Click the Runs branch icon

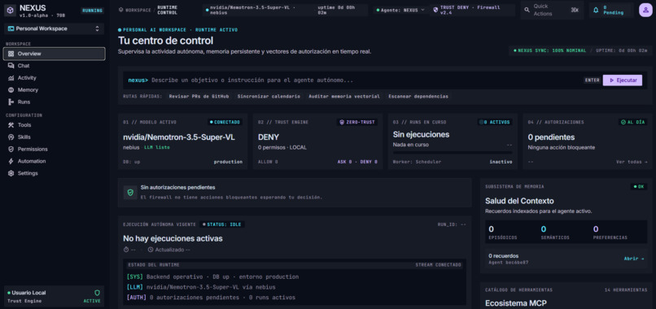11,102
